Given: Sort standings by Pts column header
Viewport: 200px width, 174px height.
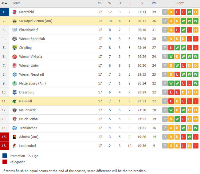Looking at the screenshot, I should click(x=154, y=3).
